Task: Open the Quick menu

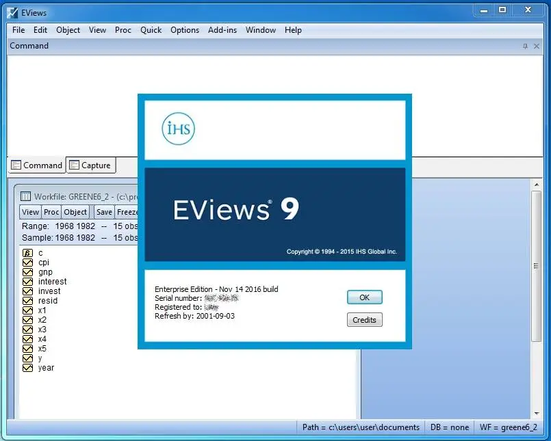Action: coord(151,30)
